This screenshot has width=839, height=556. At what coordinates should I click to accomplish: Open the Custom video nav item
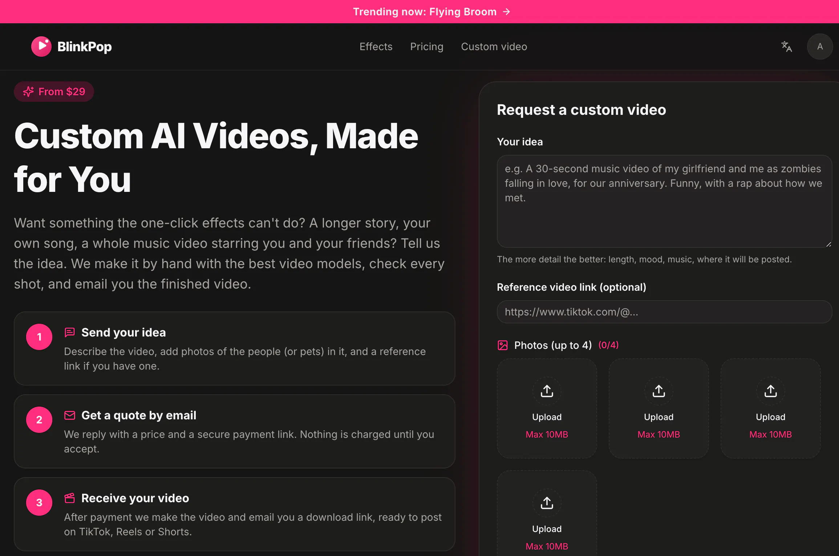[494, 47]
